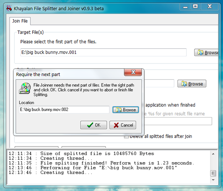Click log line 'Performing for File'
This screenshot has width=223, height=191.
pyautogui.click(x=93, y=168)
